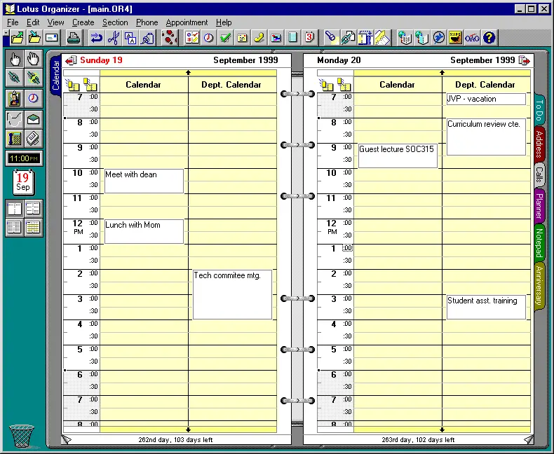The height and width of the screenshot is (454, 554).
Task: Open the Edit menu
Action: point(33,22)
